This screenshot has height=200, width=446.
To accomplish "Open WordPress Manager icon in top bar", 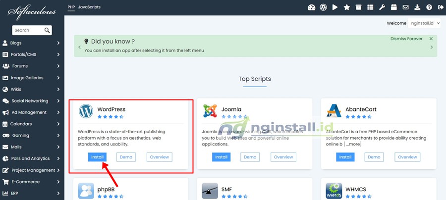I will point(323,7).
